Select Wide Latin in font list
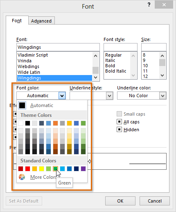This screenshot has height=212, width=176. coord(54,72)
